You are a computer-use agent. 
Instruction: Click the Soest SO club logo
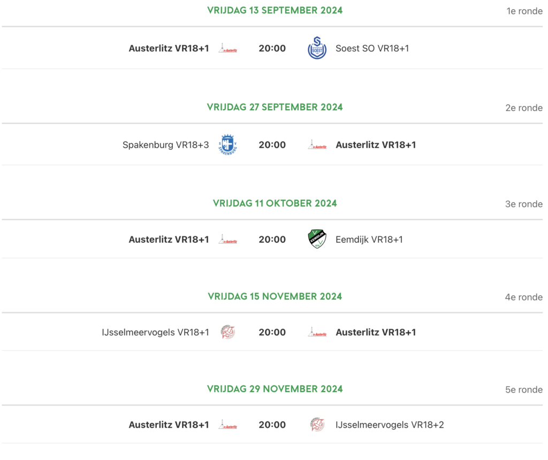tap(317, 49)
